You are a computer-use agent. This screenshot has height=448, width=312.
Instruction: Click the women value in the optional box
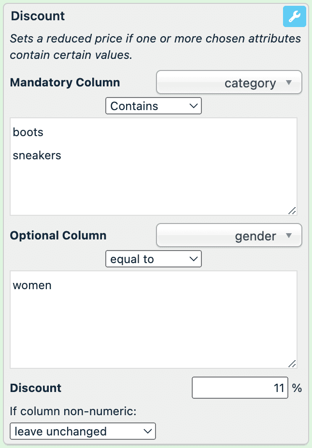click(32, 285)
